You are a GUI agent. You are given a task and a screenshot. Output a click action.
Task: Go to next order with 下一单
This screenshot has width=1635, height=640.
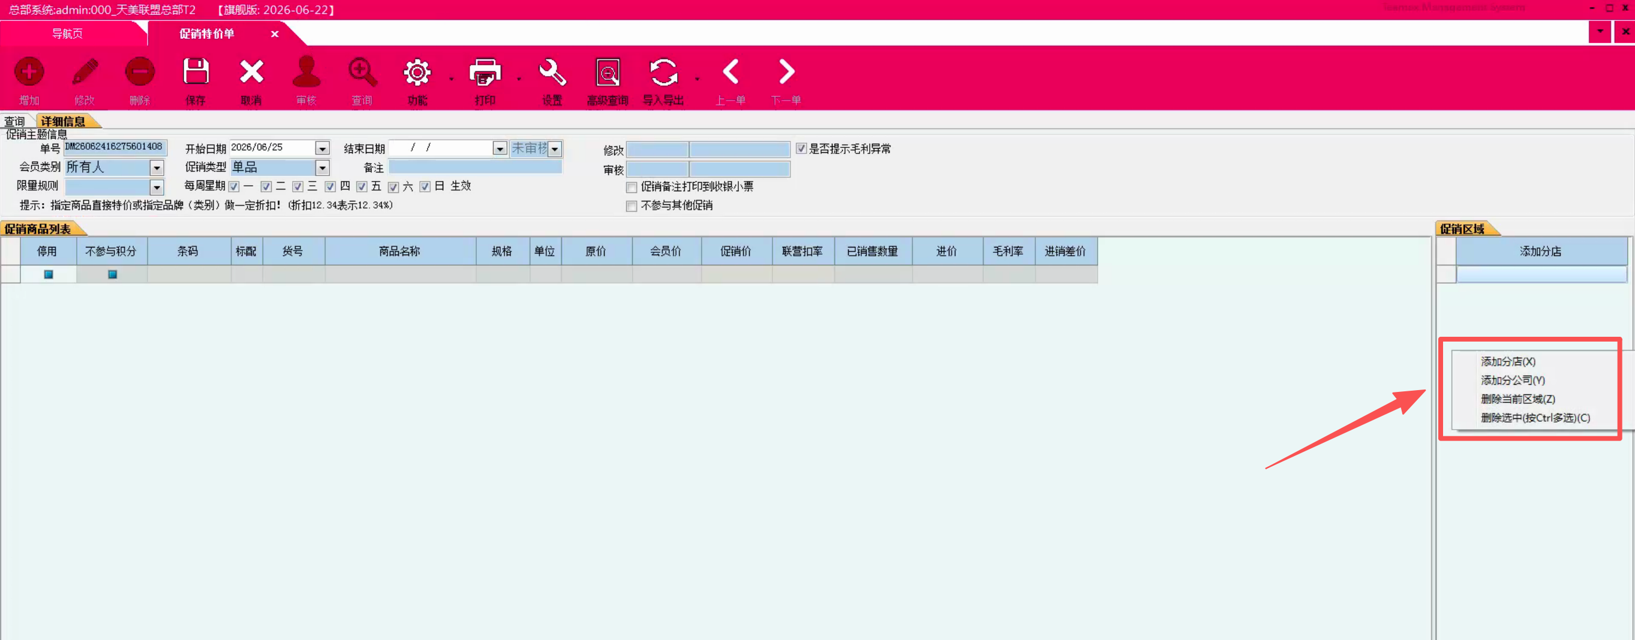[x=786, y=72]
